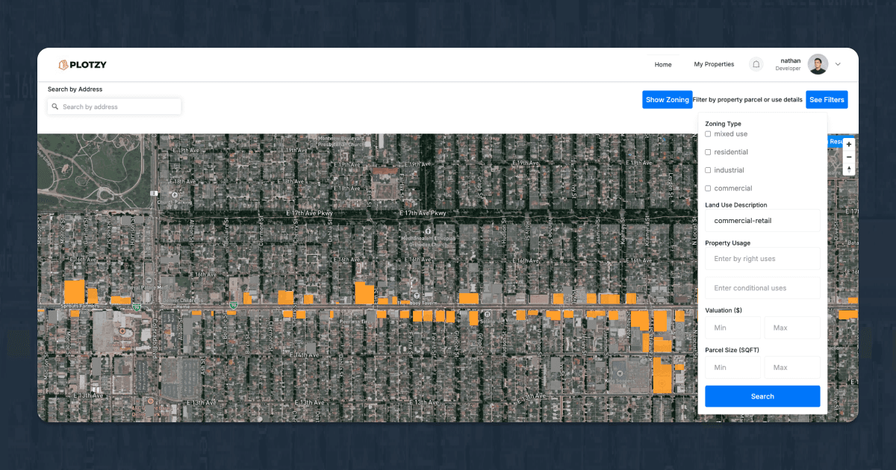The width and height of the screenshot is (896, 470).
Task: Click the Enter conditional uses field
Action: coord(762,288)
